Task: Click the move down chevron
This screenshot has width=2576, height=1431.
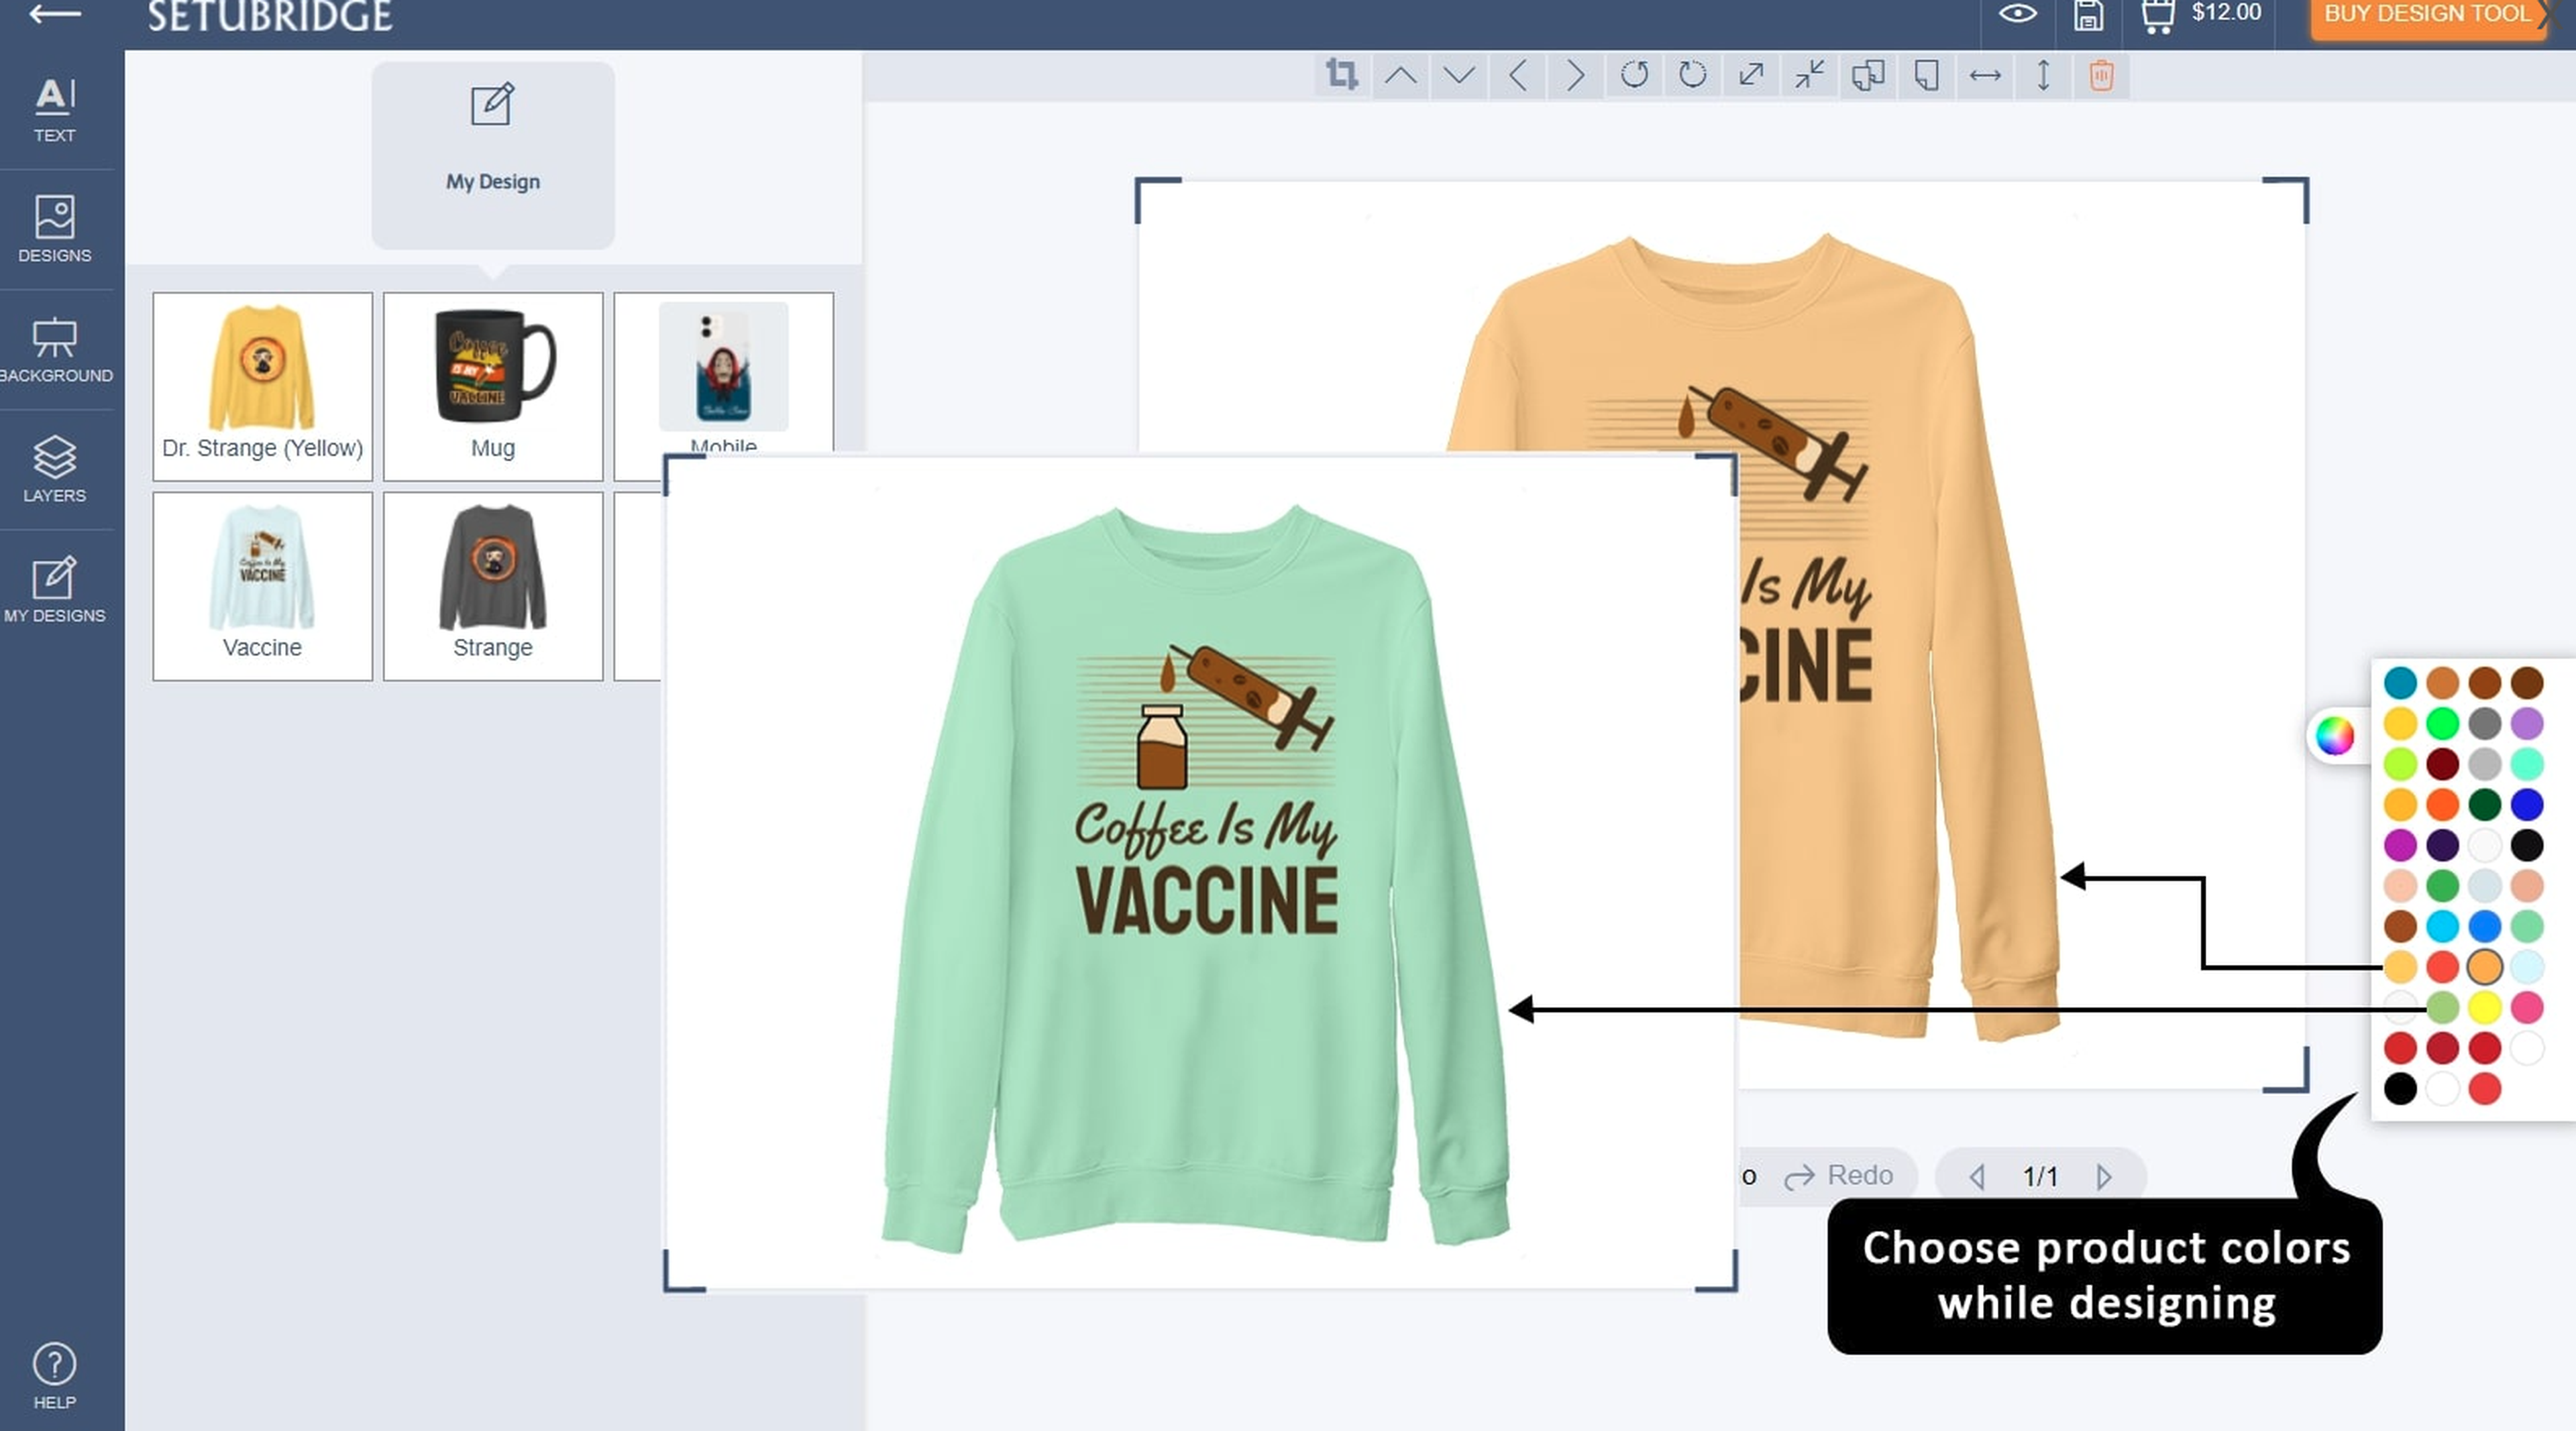Action: coord(1459,75)
